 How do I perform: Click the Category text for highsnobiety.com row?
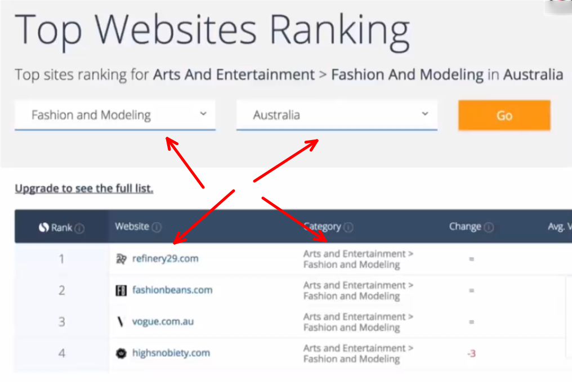click(x=357, y=353)
